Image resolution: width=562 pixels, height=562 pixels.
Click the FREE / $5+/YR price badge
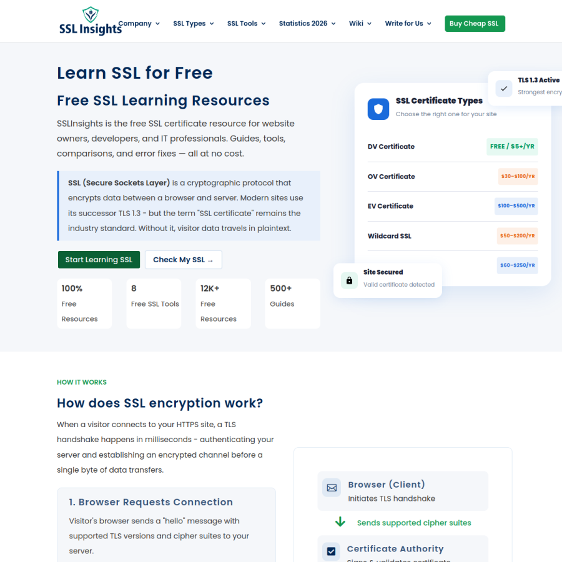tap(512, 147)
